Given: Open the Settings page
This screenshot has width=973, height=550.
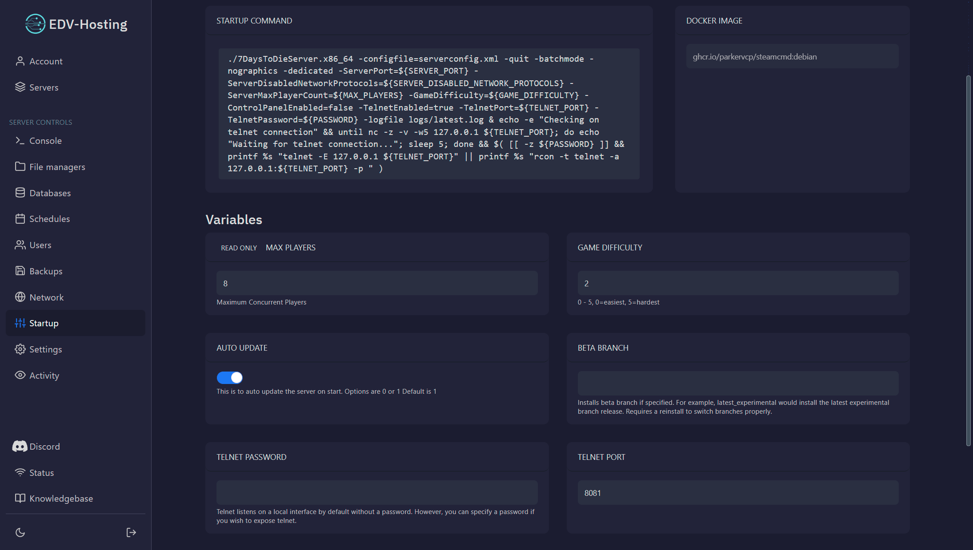Looking at the screenshot, I should (x=76, y=349).
